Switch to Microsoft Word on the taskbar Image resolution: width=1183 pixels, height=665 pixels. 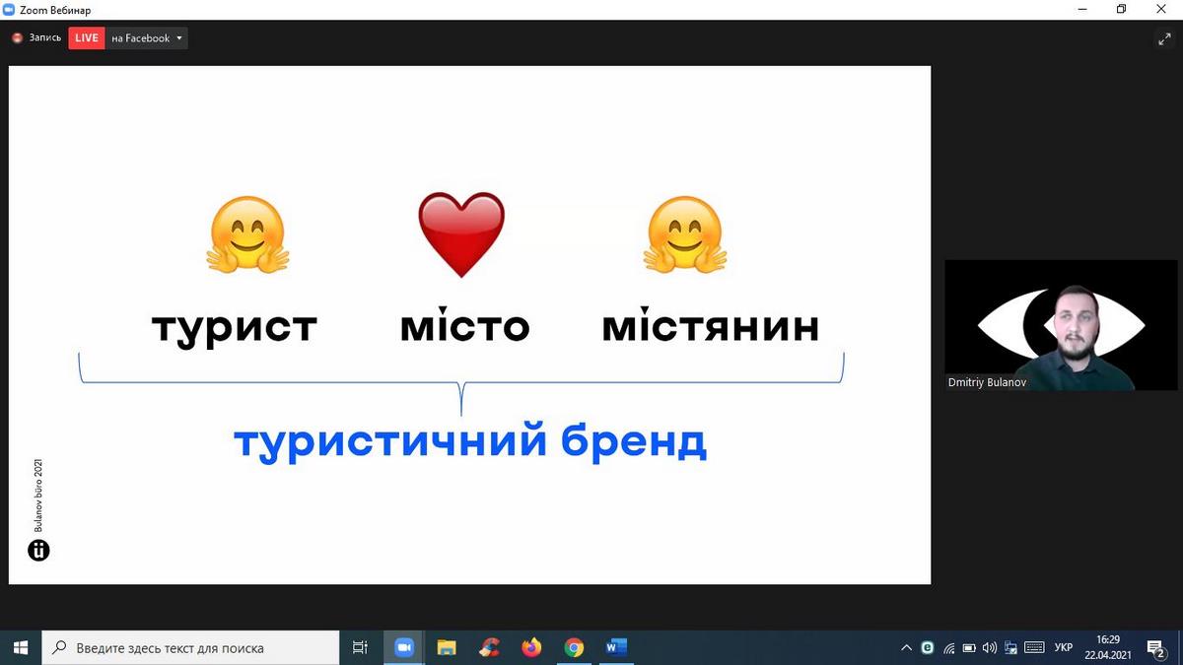tap(617, 647)
